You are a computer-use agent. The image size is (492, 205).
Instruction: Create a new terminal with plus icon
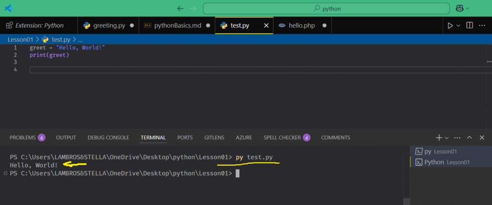[x=438, y=137]
